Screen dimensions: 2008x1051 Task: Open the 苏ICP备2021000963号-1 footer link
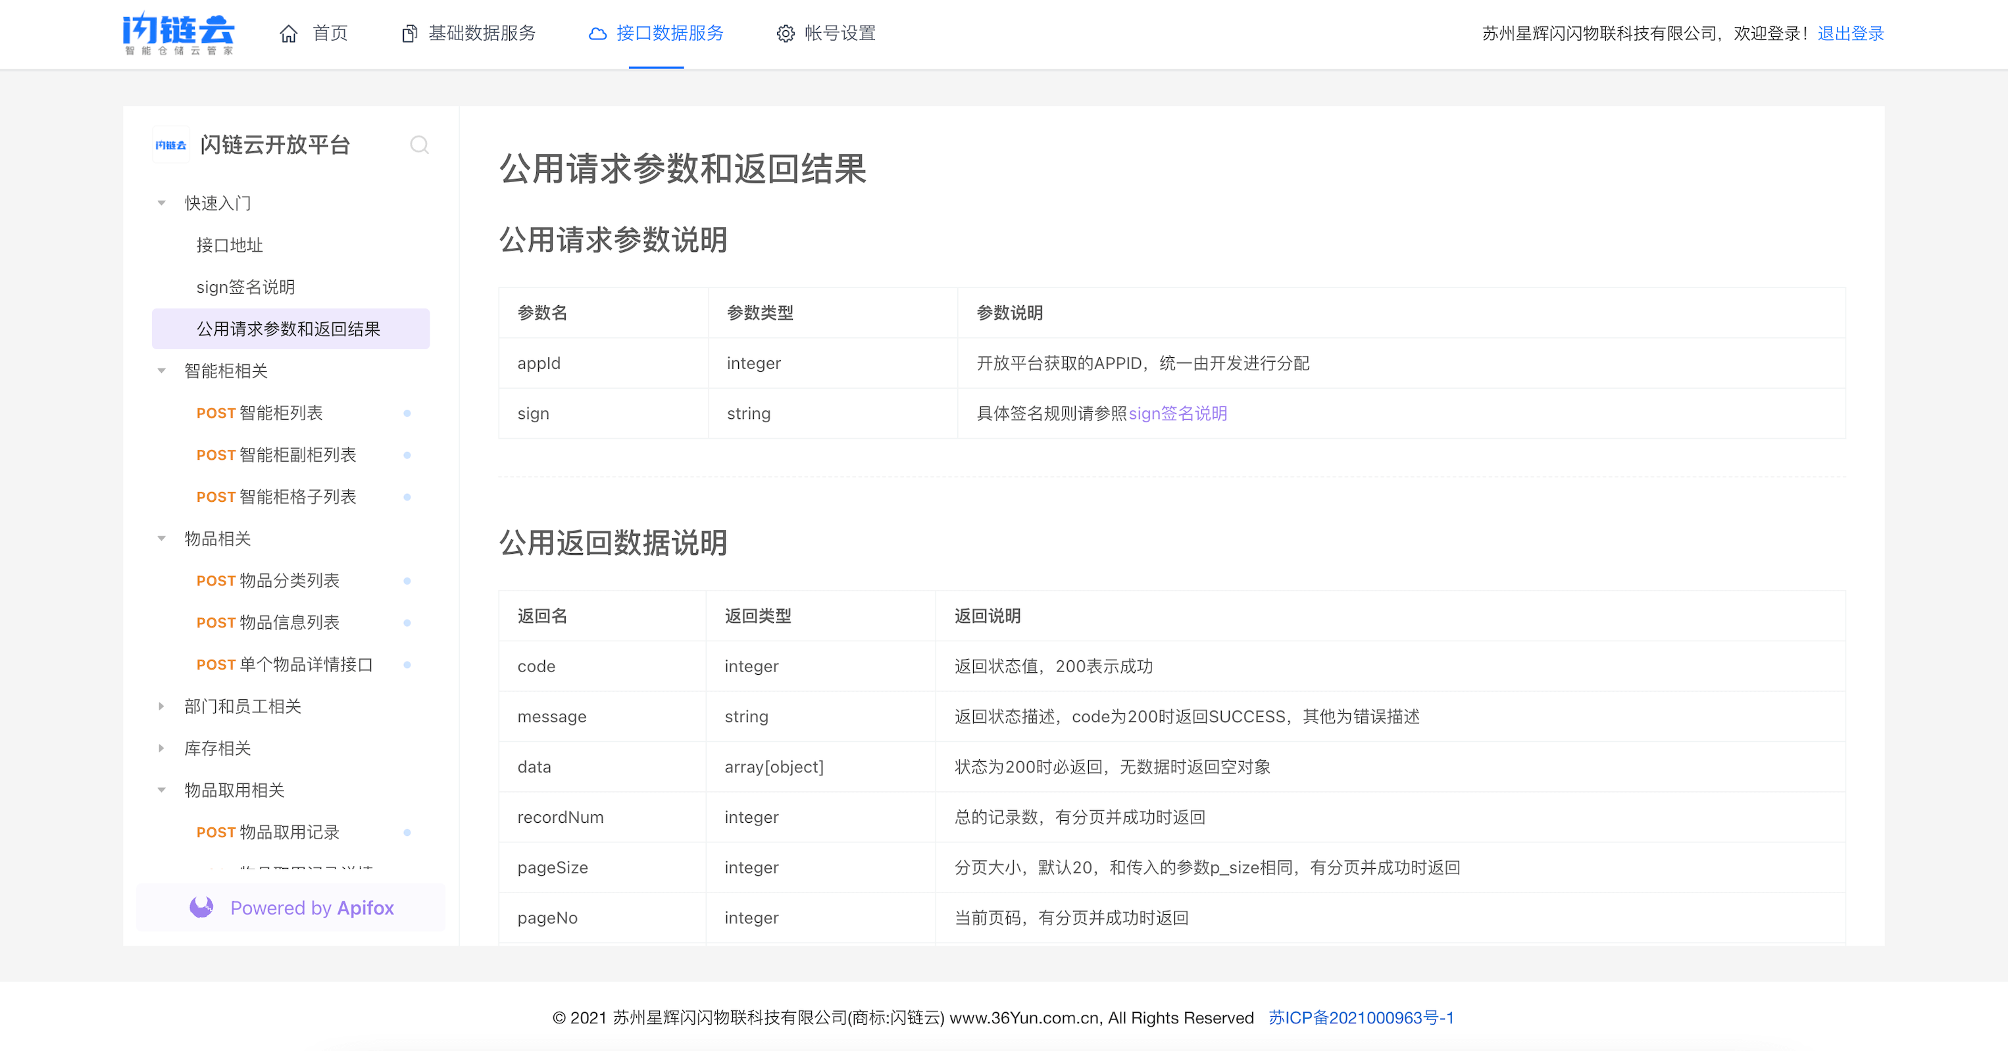click(1360, 1017)
